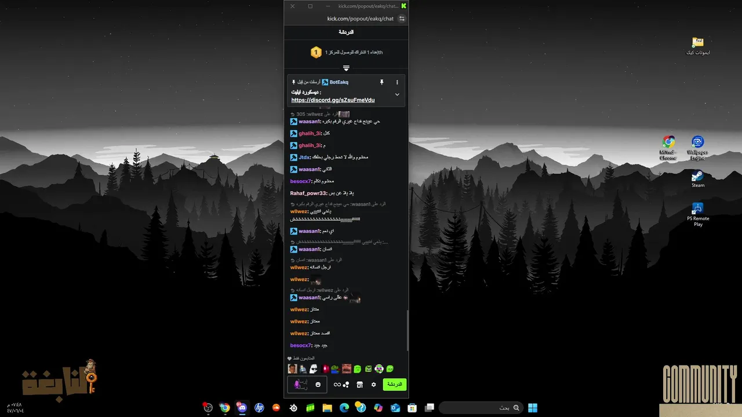The width and height of the screenshot is (742, 417).
Task: Click the taskbar search box
Action: [481, 408]
